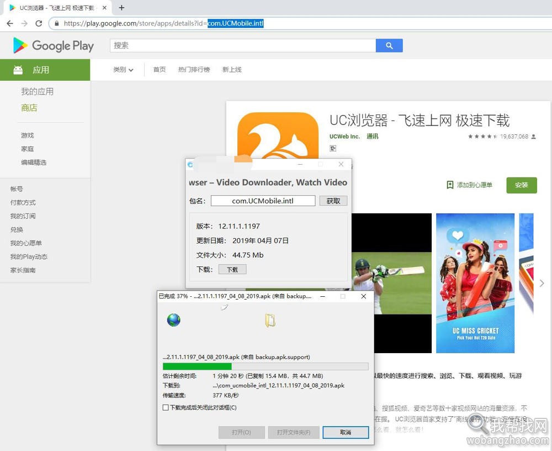This screenshot has height=451, width=552.
Task: Open 家长指南 in the sidebar
Action: point(23,270)
